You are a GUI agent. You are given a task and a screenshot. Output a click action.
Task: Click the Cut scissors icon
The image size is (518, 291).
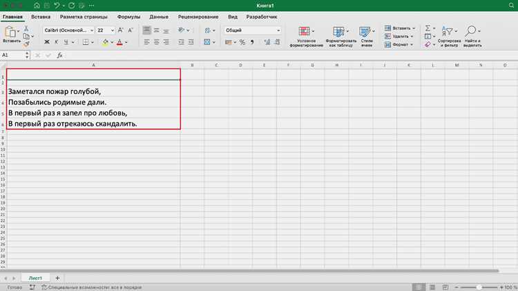click(x=26, y=28)
